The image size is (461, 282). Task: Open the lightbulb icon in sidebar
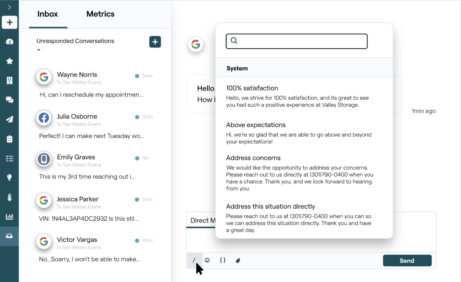(10, 177)
